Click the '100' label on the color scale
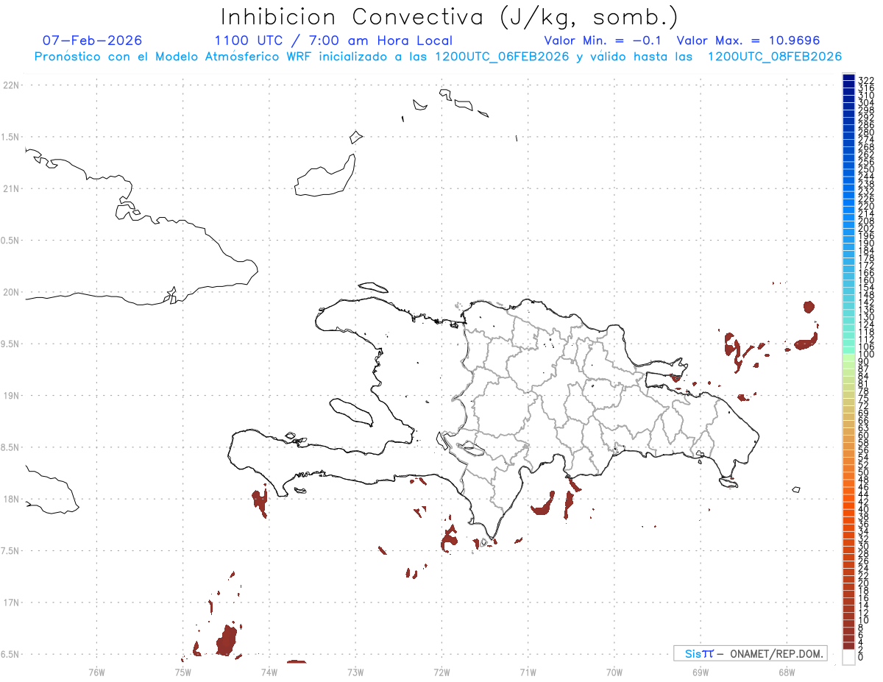883x682 pixels. coord(866,355)
